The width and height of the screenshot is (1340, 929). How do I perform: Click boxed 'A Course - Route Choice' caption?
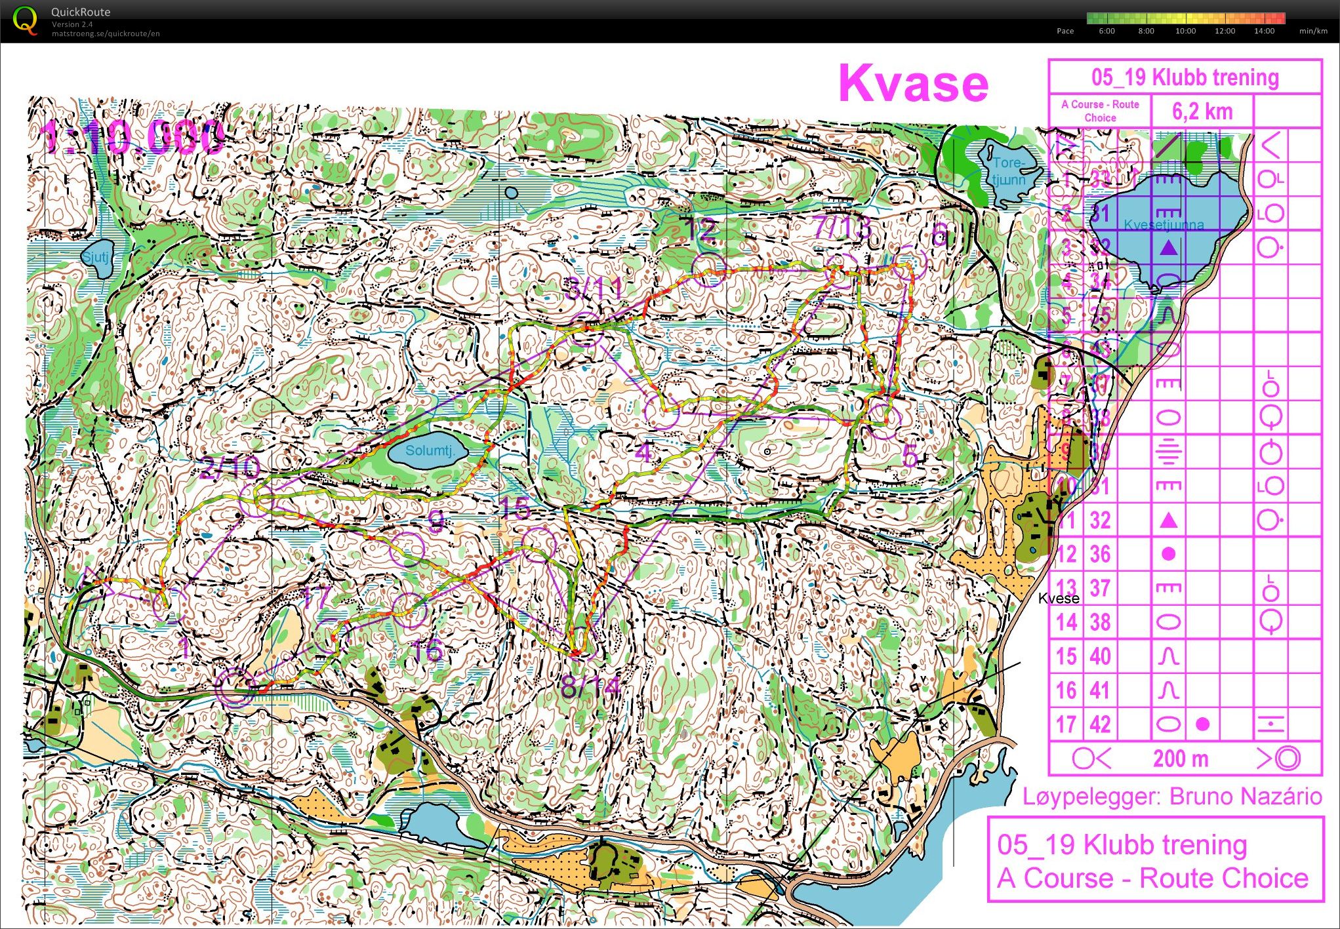tap(1152, 878)
